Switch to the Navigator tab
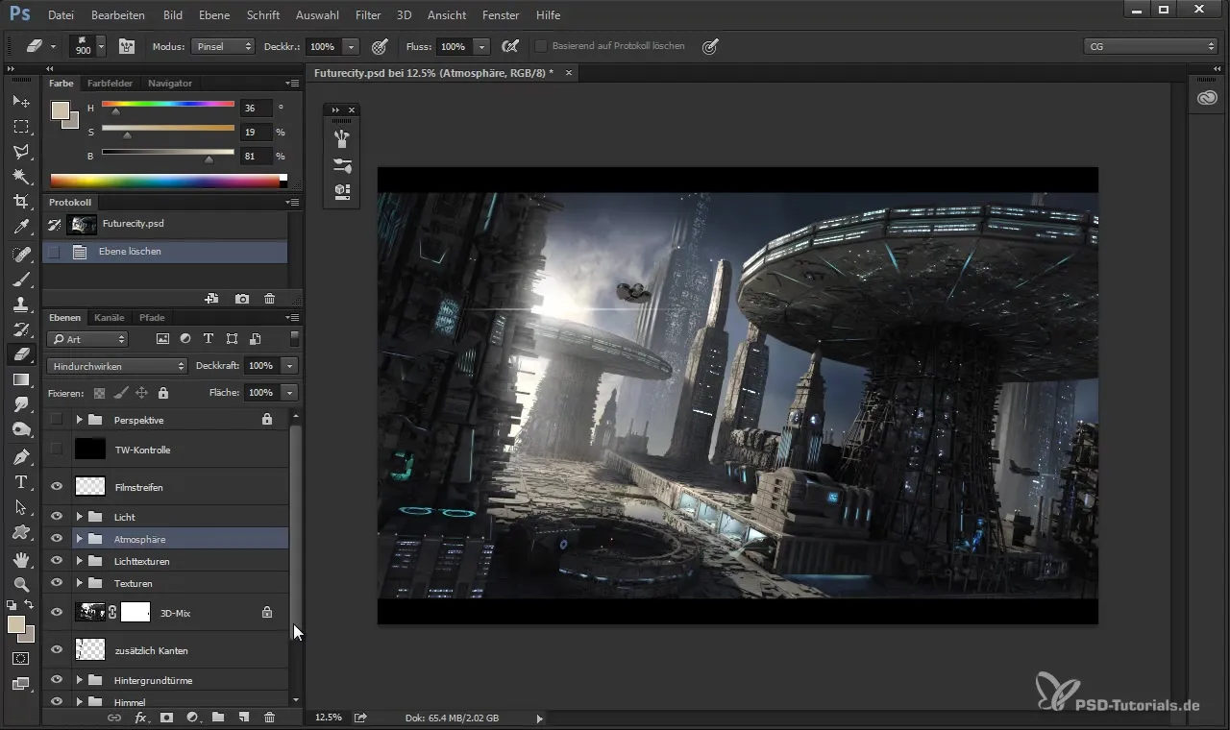Viewport: 1230px width, 730px height. [x=170, y=84]
